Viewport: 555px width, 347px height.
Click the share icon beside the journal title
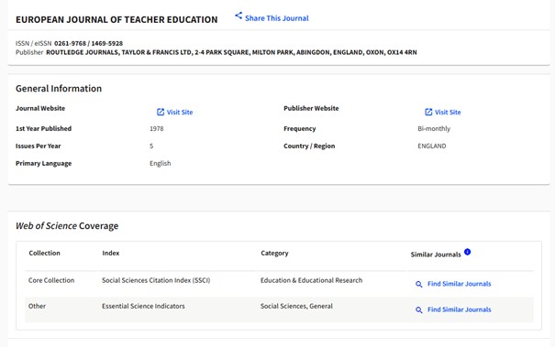[239, 16]
